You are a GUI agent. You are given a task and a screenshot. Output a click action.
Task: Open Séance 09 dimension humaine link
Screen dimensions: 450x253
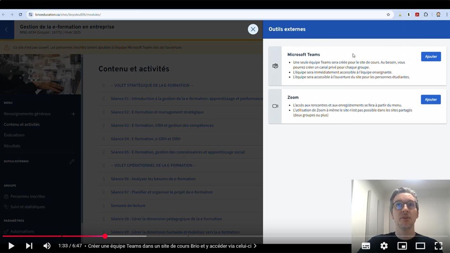(175, 232)
